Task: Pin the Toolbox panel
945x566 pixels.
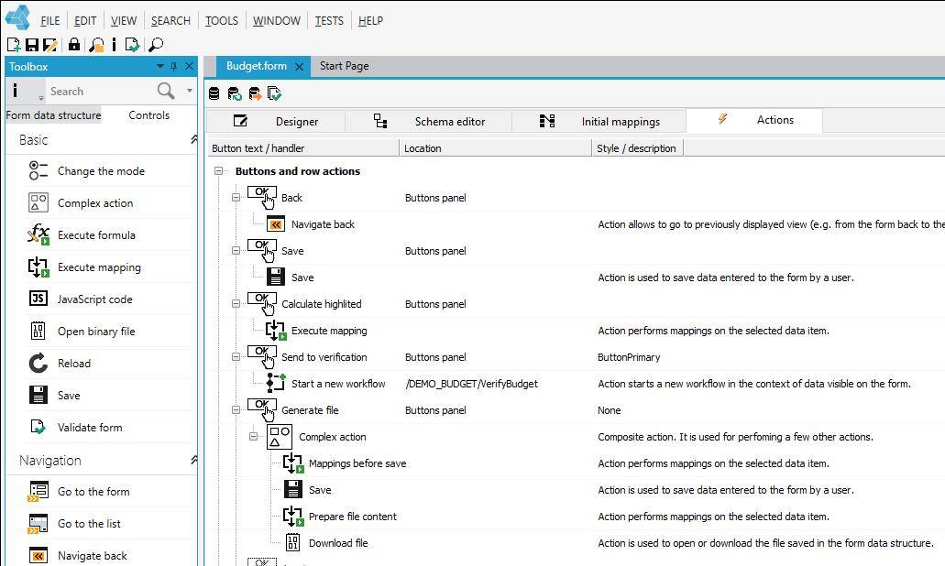Action: point(174,66)
